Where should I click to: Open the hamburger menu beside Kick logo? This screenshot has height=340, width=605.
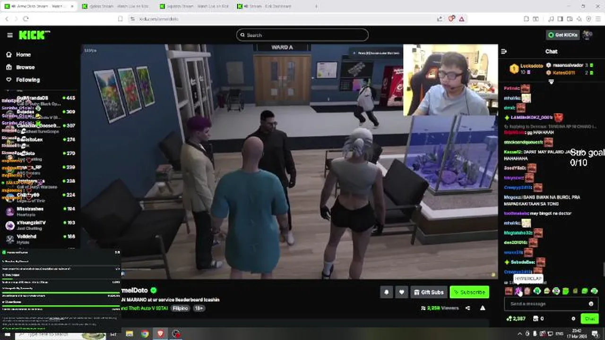click(10, 35)
